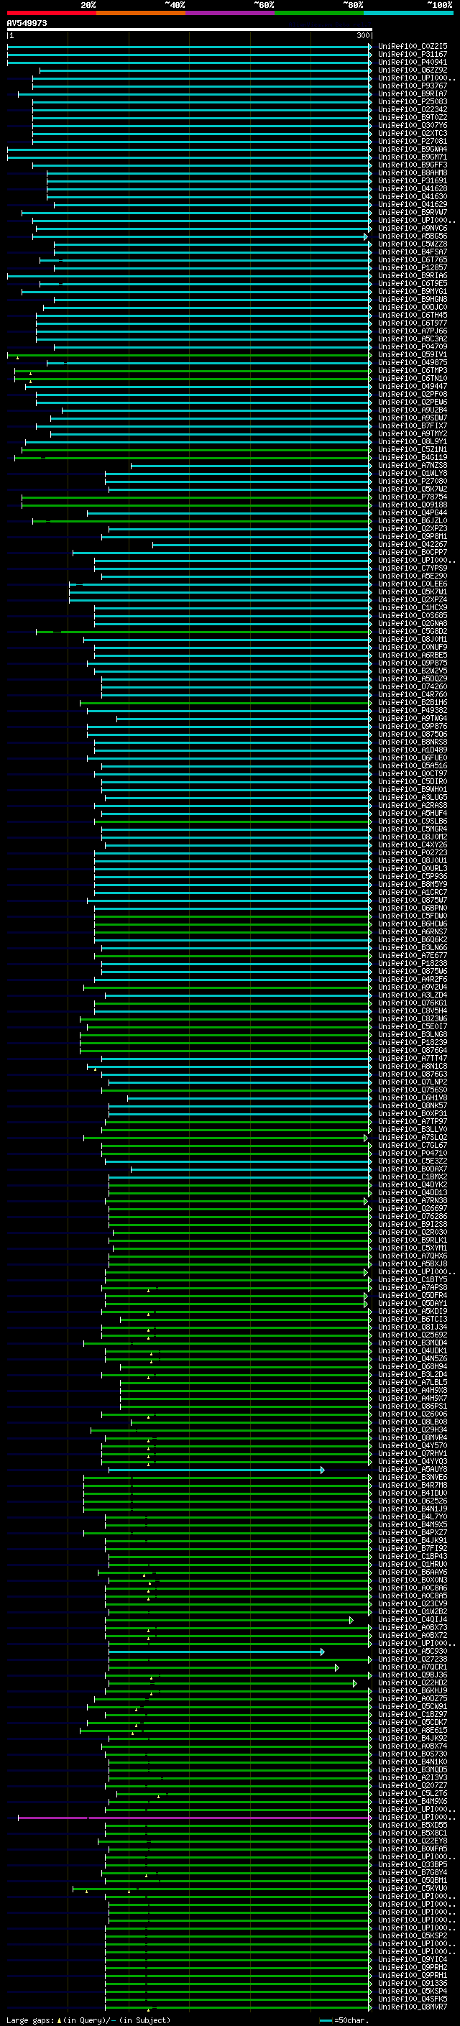Click the cyan ~100% identity legend segment
The width and height of the screenshot is (460, 2026).
click(x=408, y=13)
